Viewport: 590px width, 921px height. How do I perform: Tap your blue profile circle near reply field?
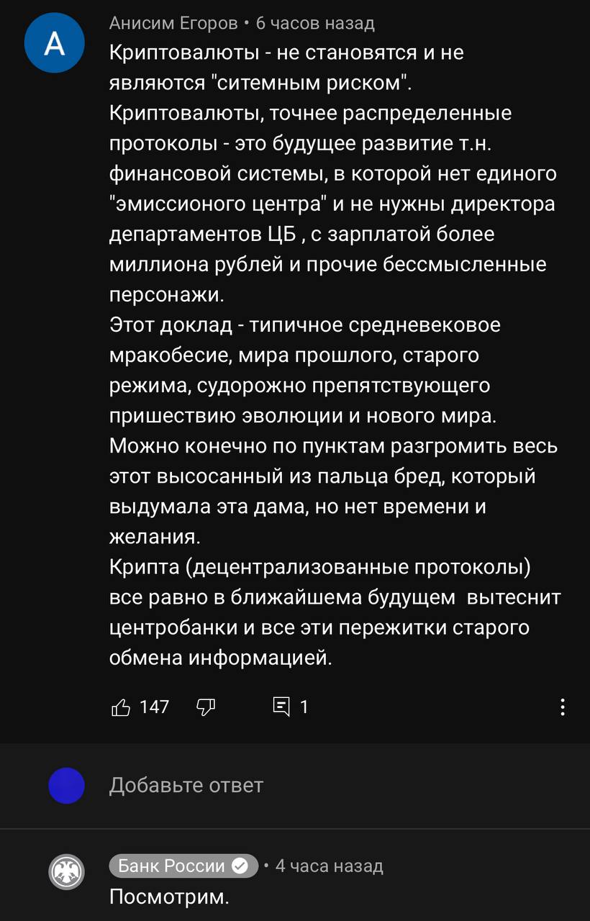66,785
